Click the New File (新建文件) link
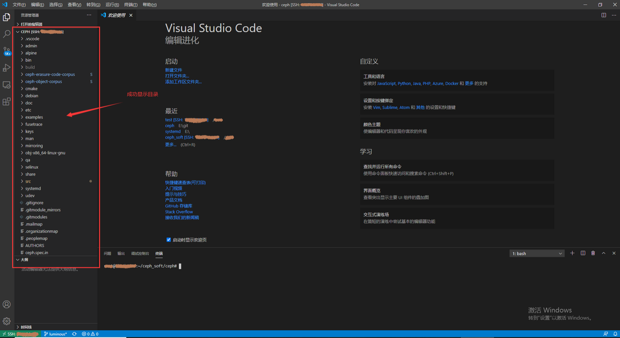The image size is (620, 338). (x=174, y=70)
